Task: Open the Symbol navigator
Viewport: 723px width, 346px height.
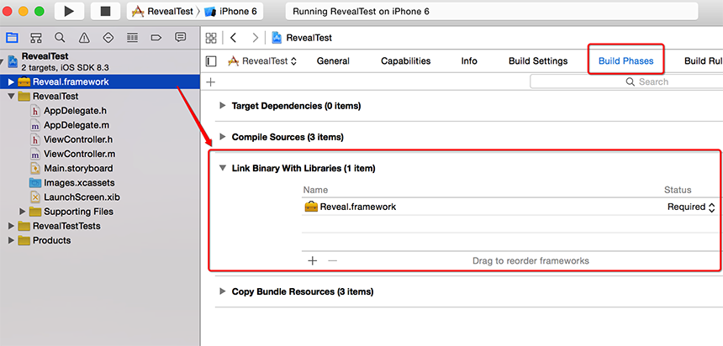Action: pos(36,37)
